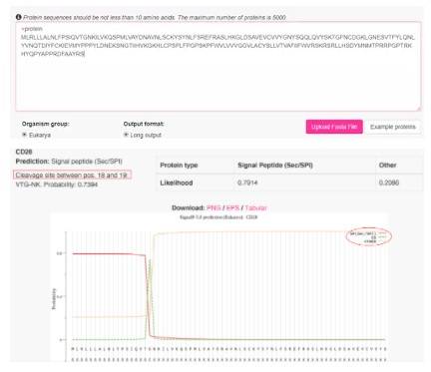
Task: Click the >protein header line in textarea
Action: pos(31,29)
